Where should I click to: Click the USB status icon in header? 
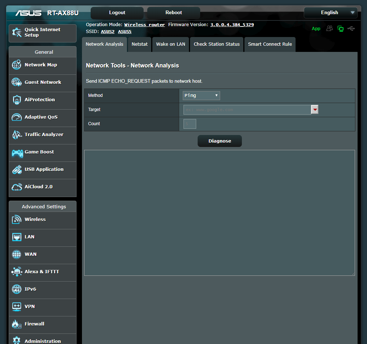pos(351,29)
